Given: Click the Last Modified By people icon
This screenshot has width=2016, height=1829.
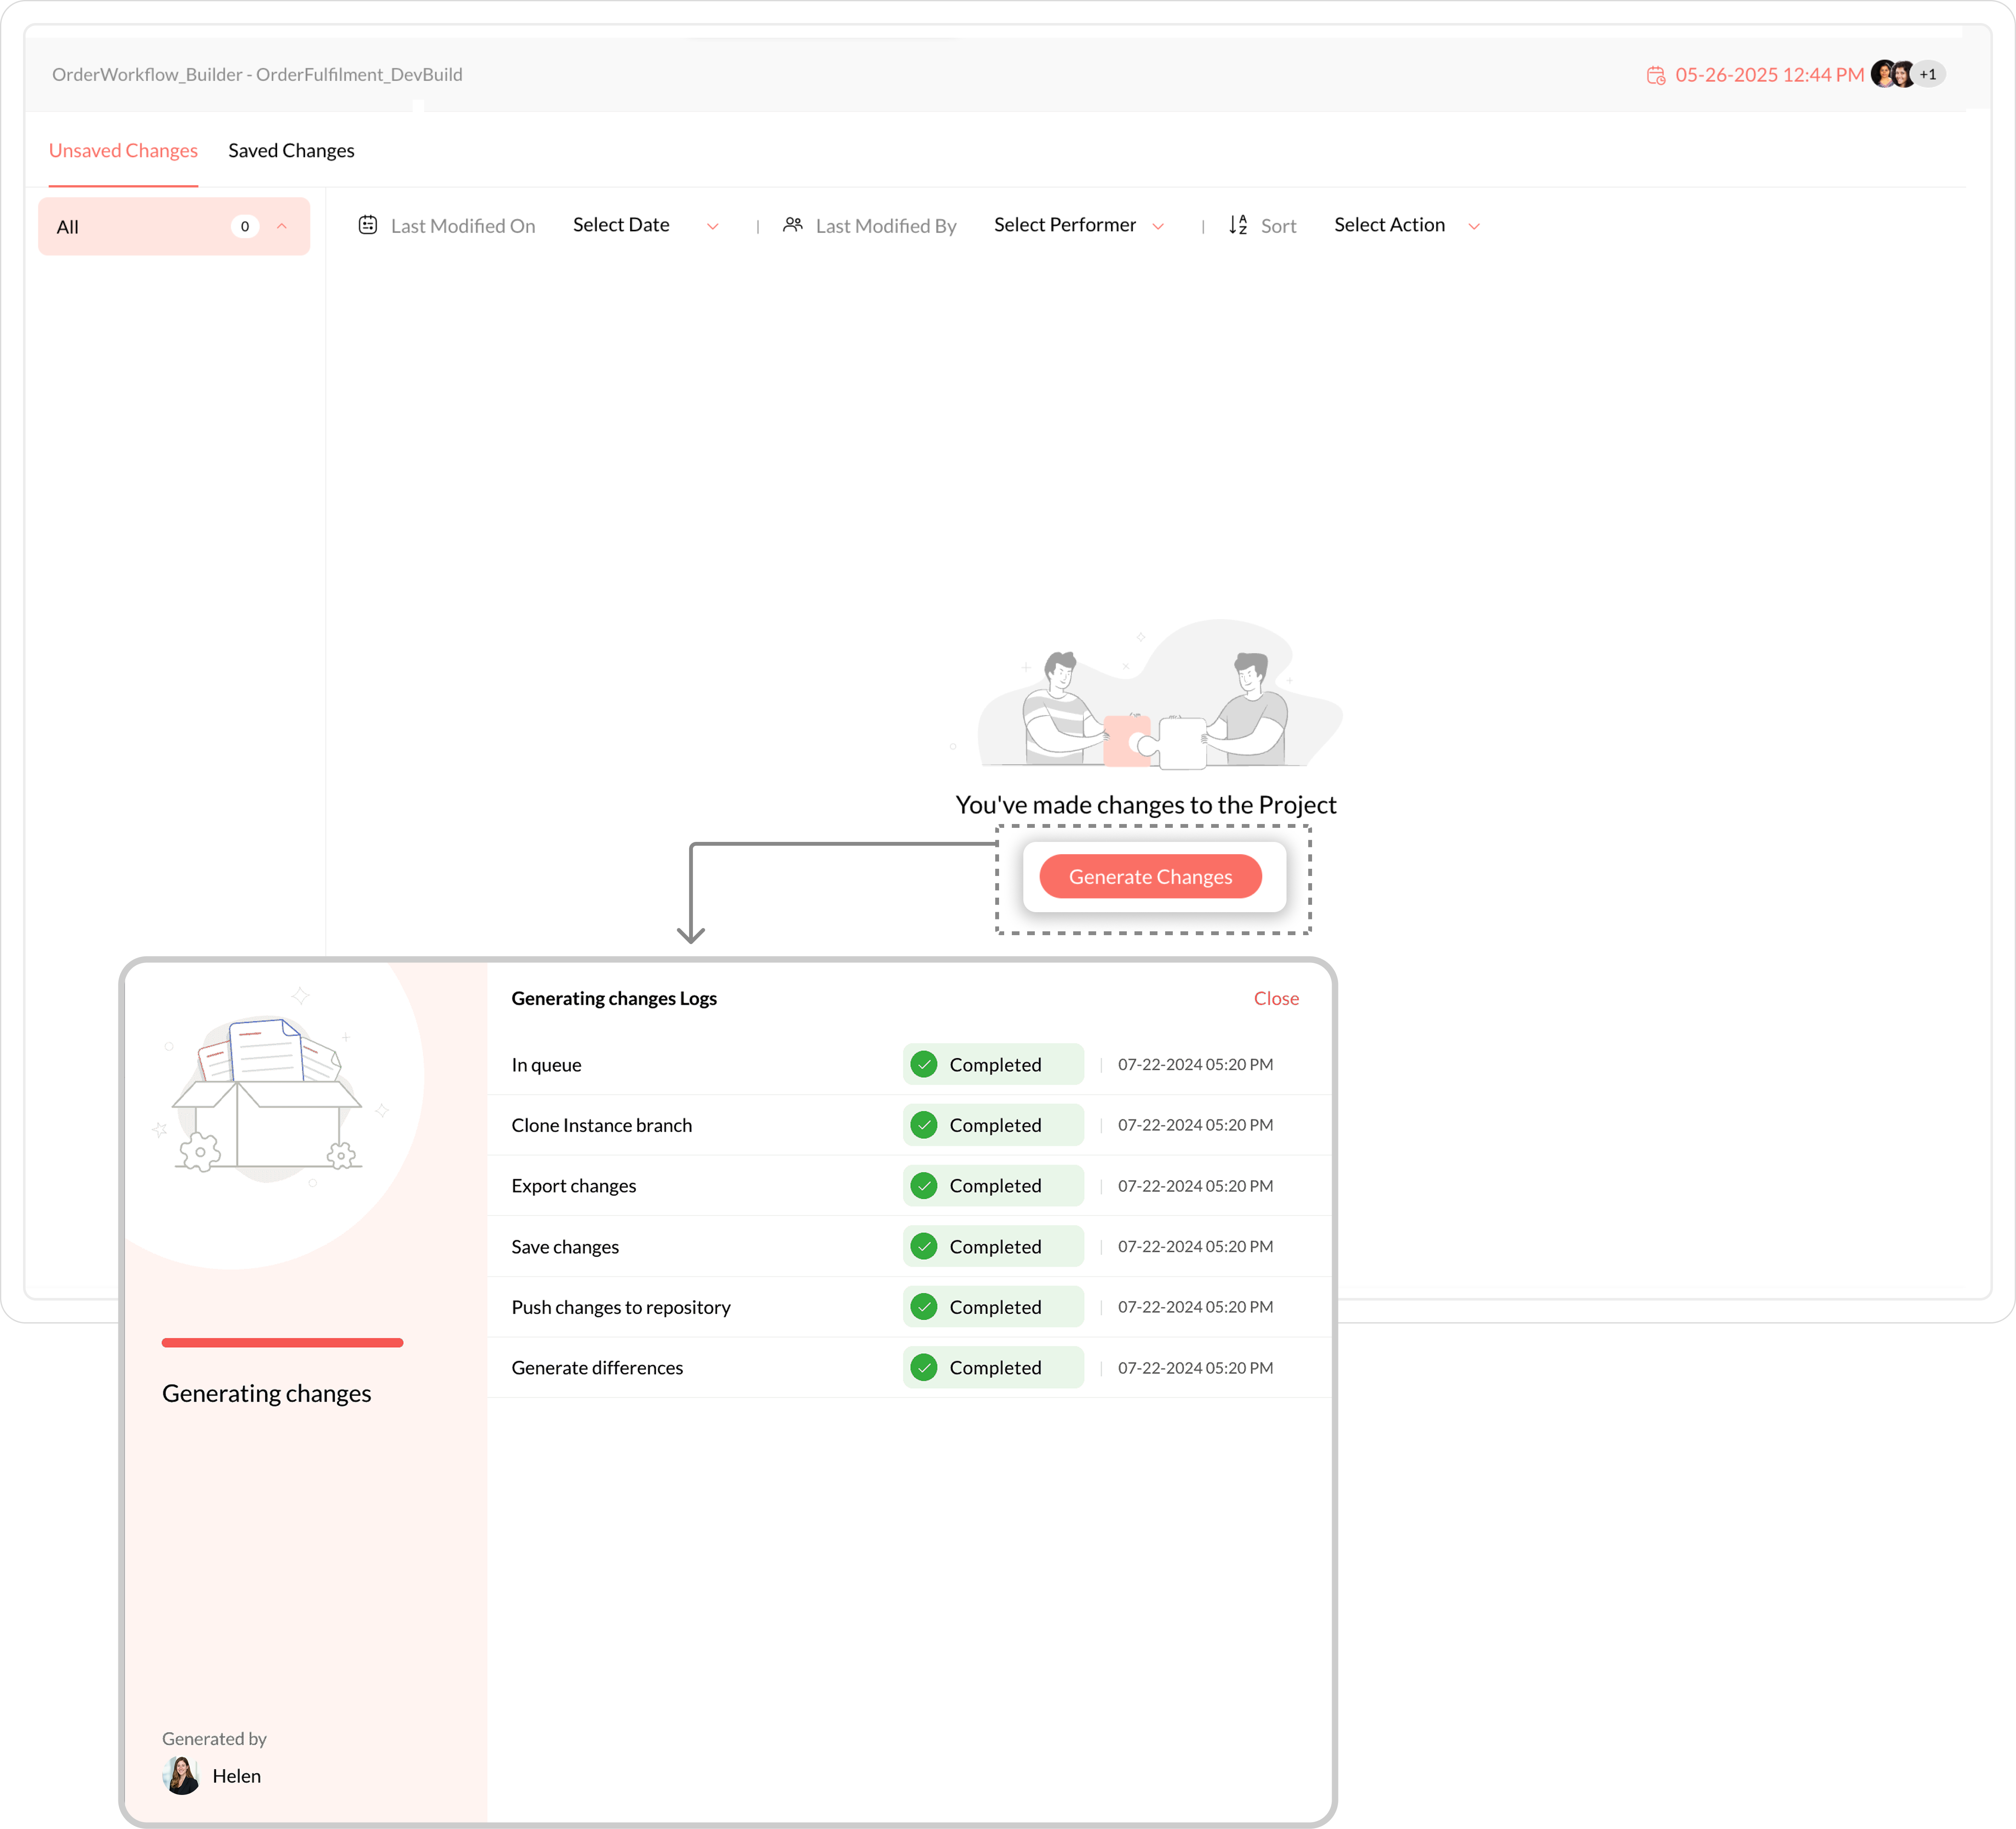Looking at the screenshot, I should pos(793,225).
